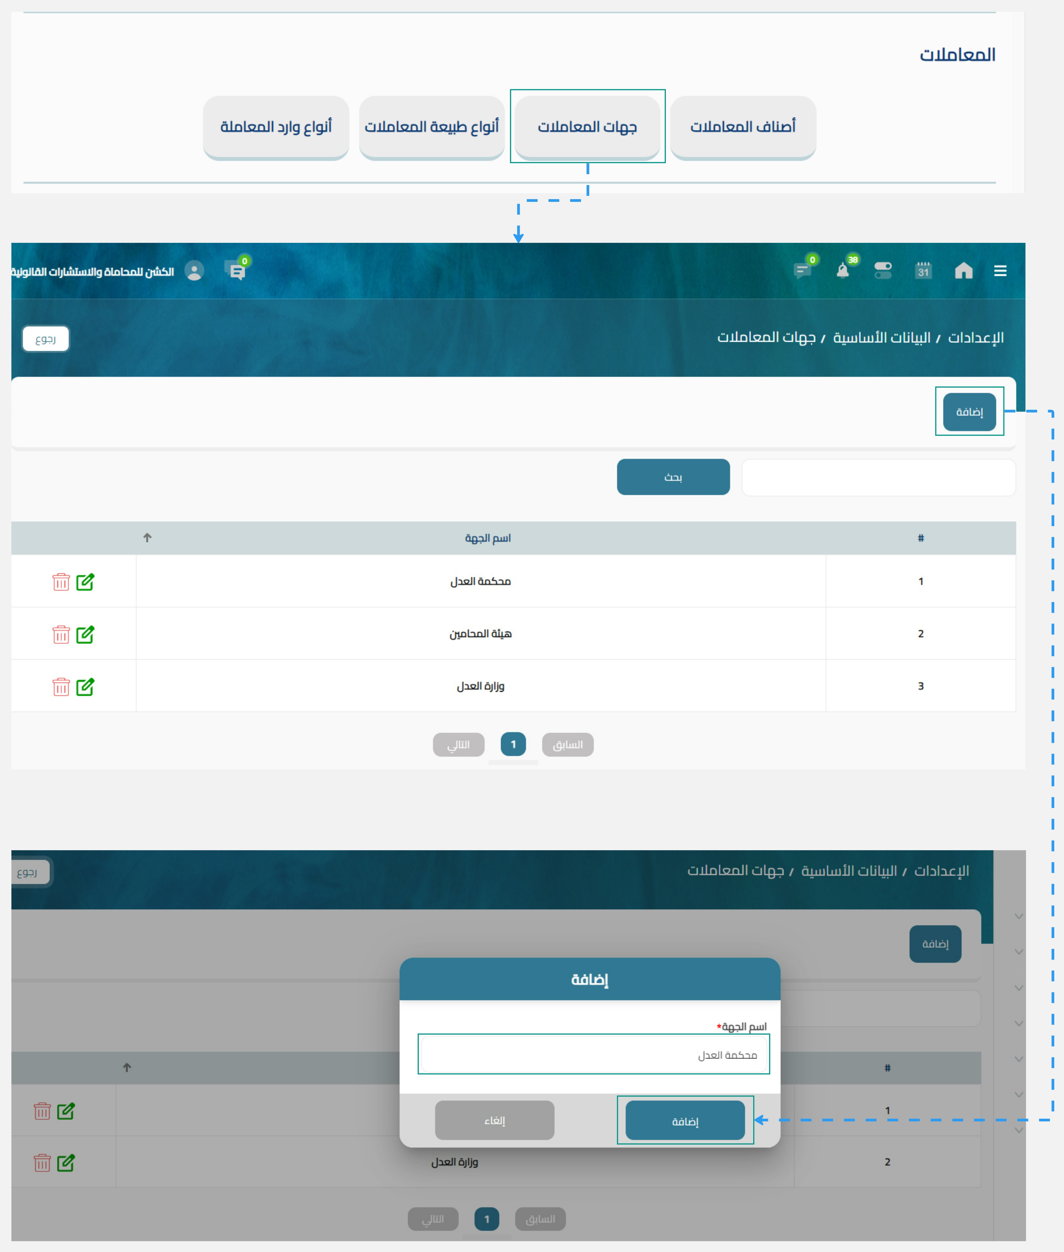
Task: Delete the محكمة العدل row
Action: pyautogui.click(x=61, y=582)
